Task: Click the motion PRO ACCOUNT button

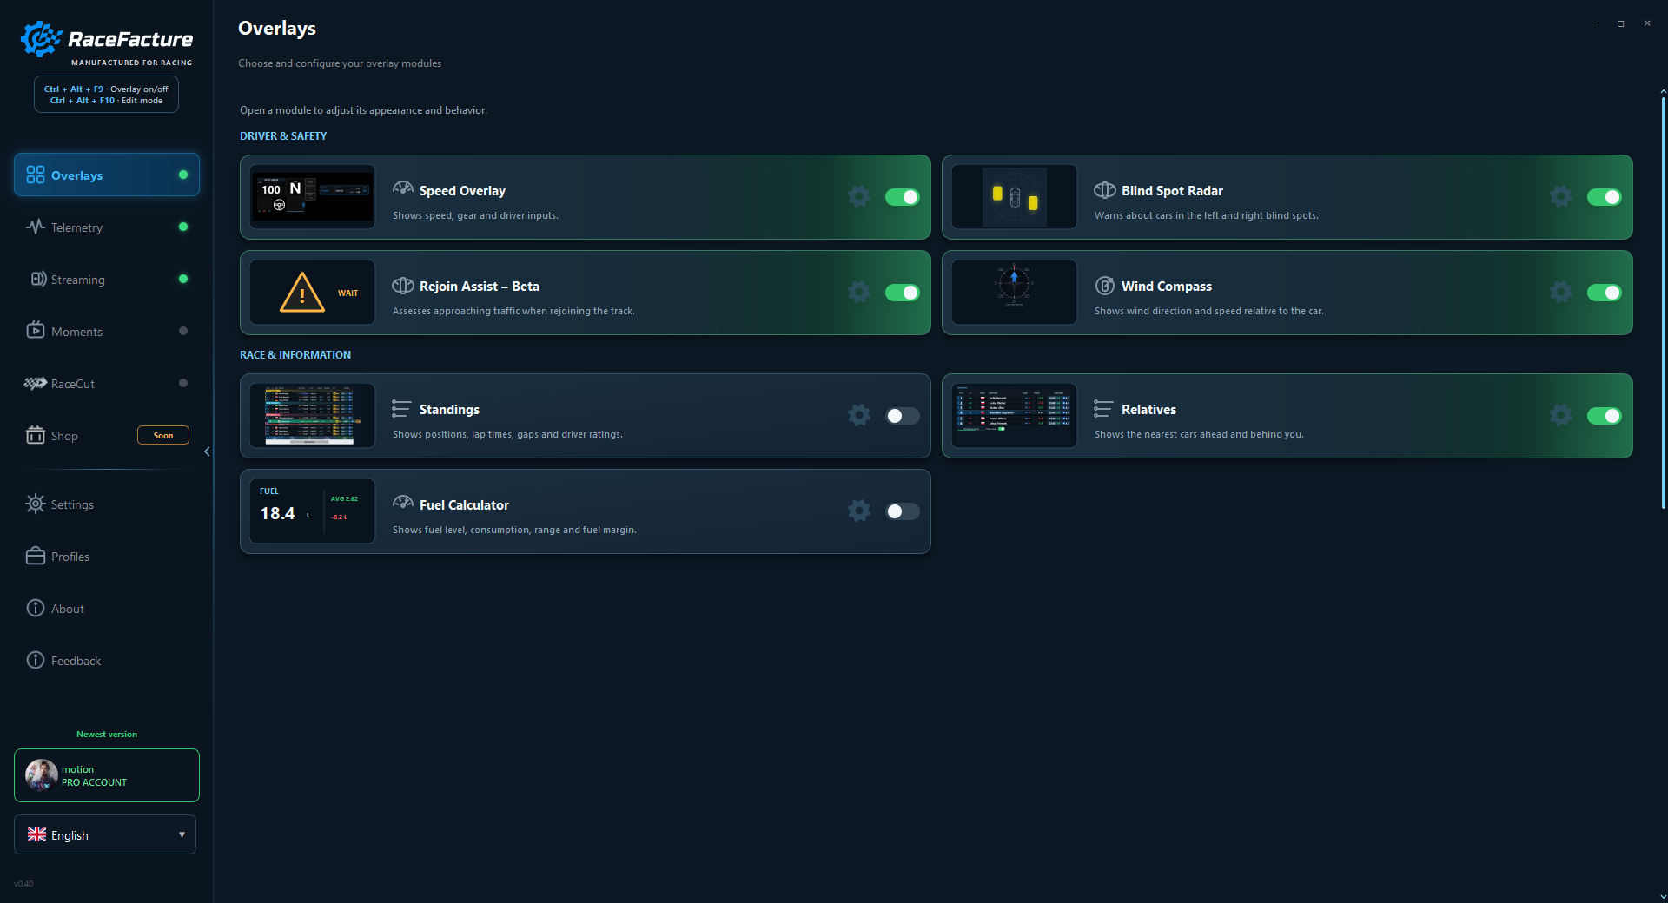Action: (x=107, y=775)
